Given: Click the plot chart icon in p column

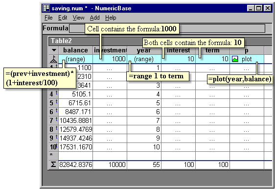Looking at the screenshot, I should point(235,59).
